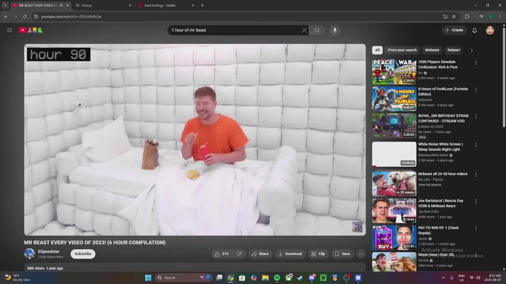Mute the MR BEAST tab audio icon
This screenshot has width=506, height=284.
(x=61, y=6)
